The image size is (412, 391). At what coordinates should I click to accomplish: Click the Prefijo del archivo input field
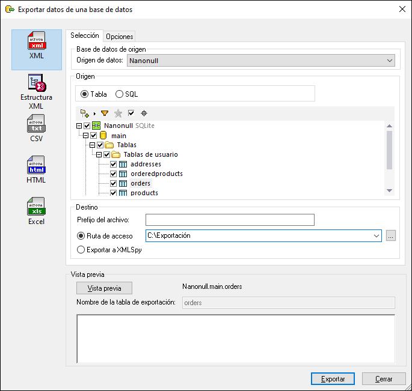(x=230, y=220)
